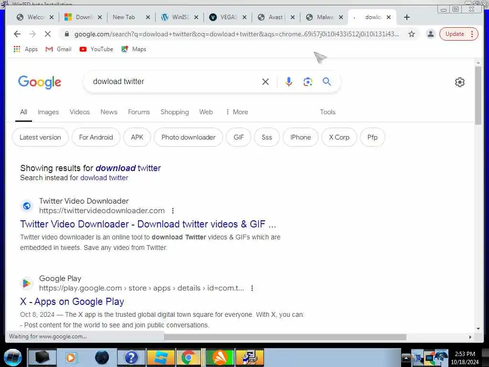Search instead for 'dowload twitter' link
Screen dimensions: 489x367
104,178
